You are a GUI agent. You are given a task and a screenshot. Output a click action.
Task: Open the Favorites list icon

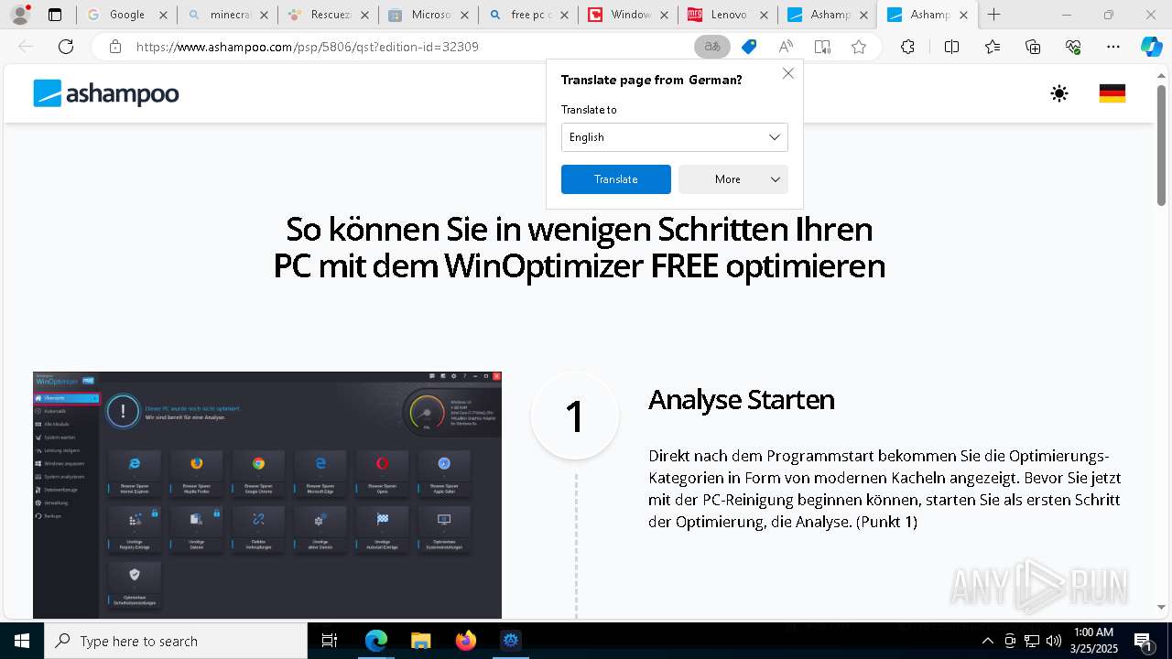993,47
